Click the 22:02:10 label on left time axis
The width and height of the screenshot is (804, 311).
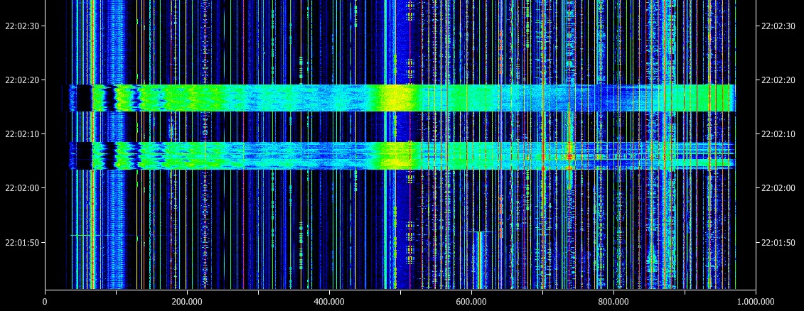[x=21, y=134]
